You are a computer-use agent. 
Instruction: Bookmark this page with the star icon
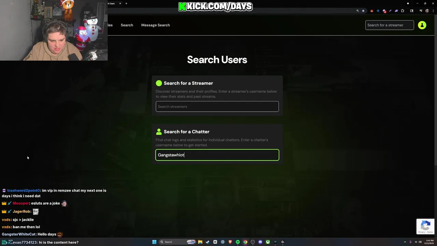click(x=363, y=11)
